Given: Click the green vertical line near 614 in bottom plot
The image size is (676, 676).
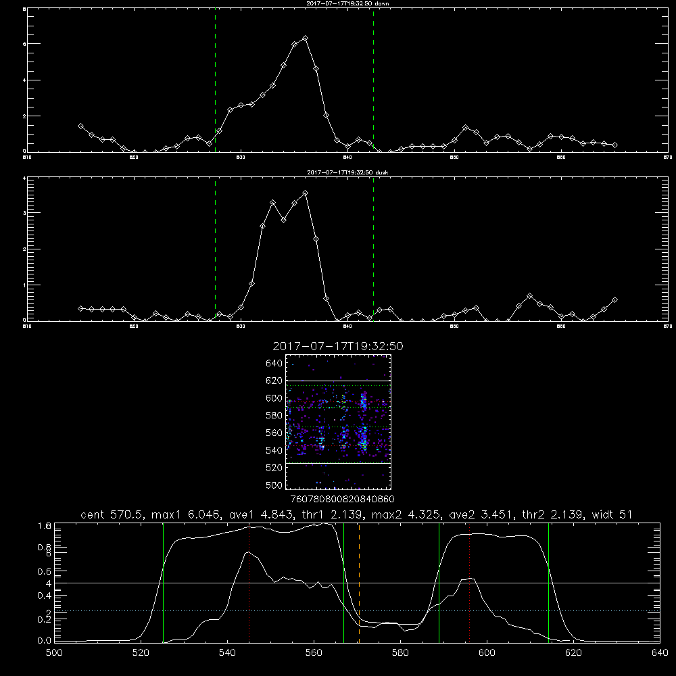Looking at the screenshot, I should click(x=549, y=583).
